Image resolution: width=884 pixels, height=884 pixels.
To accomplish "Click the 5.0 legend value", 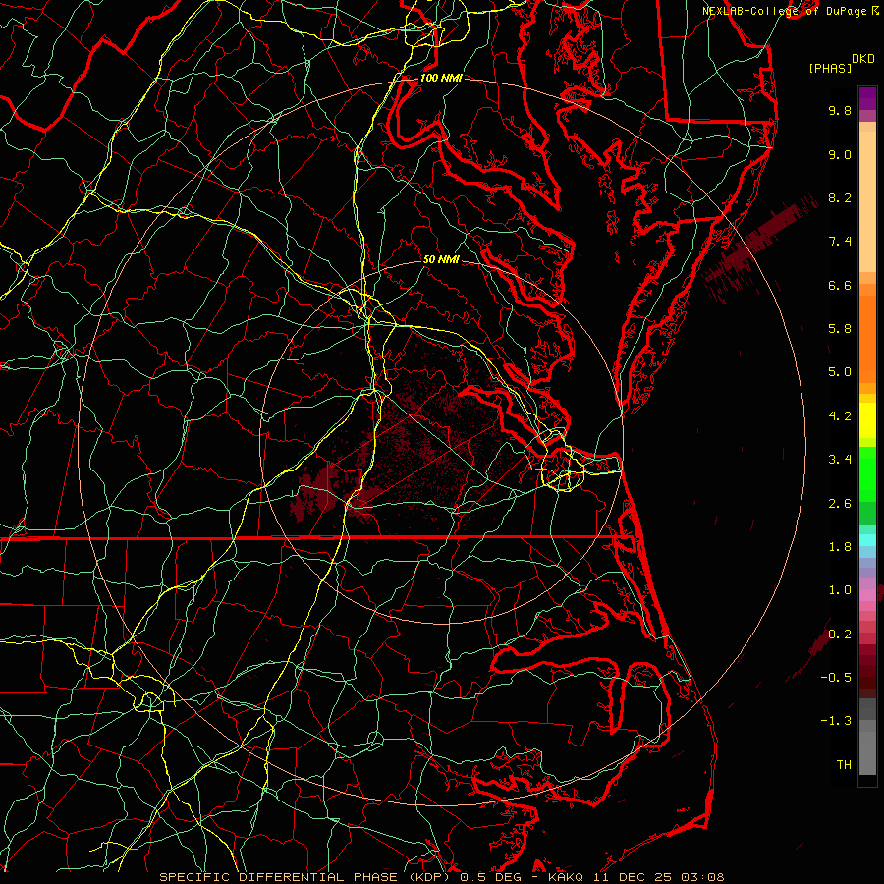I will pos(840,372).
